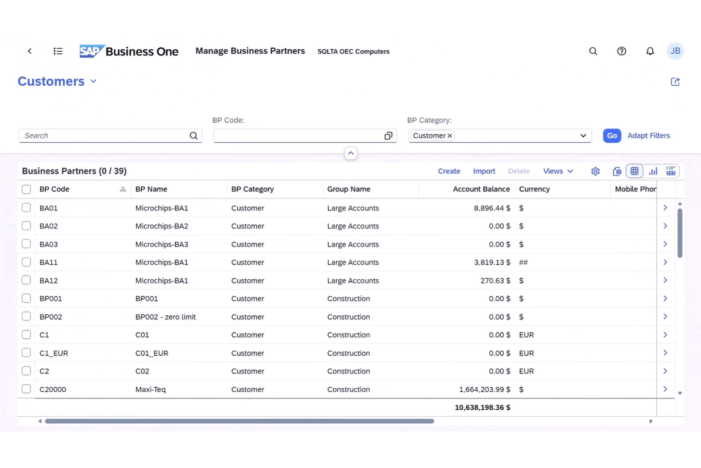This screenshot has width=701, height=468.
Task: Click the vertical scrollbar thumb
Action: point(680,233)
